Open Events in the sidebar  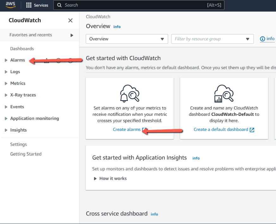click(17, 107)
